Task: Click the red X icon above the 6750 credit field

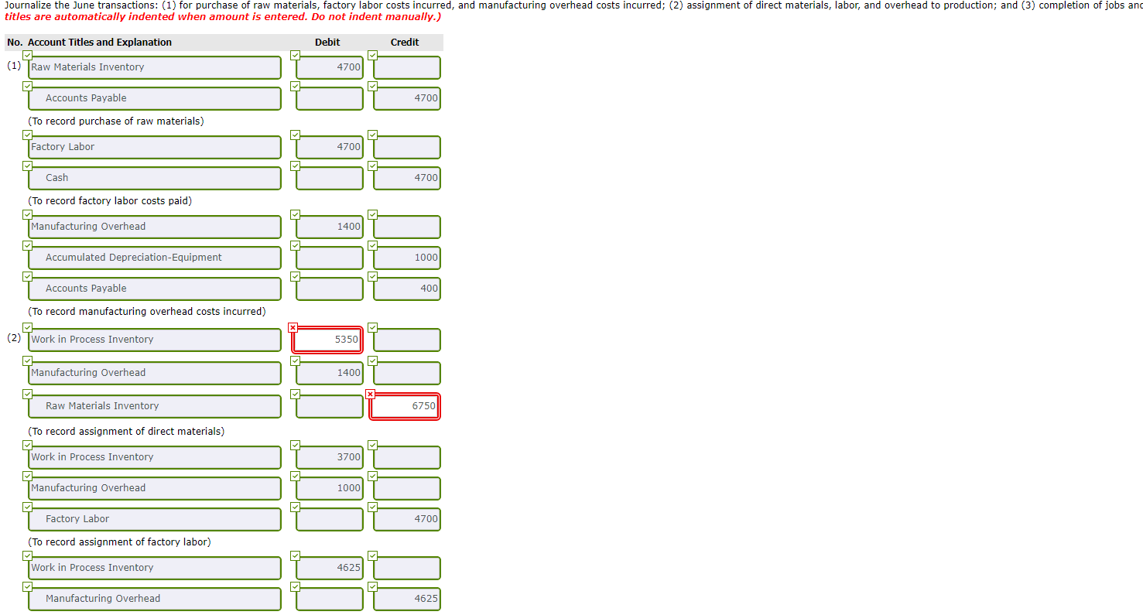Action: coord(371,394)
